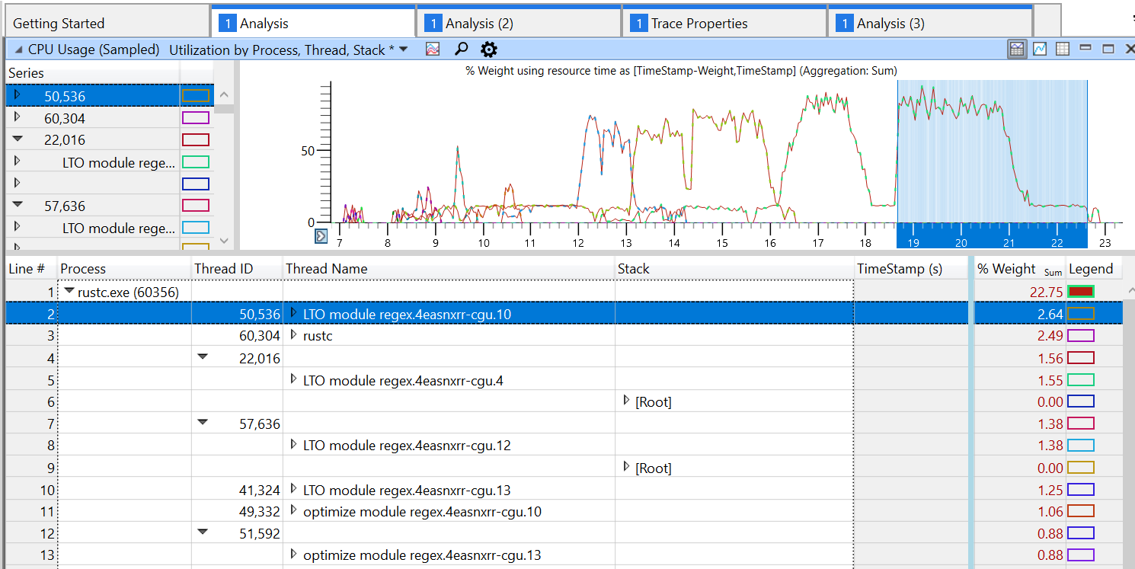Collapse series 57,636 in Series list
The image size is (1135, 569).
(x=18, y=206)
